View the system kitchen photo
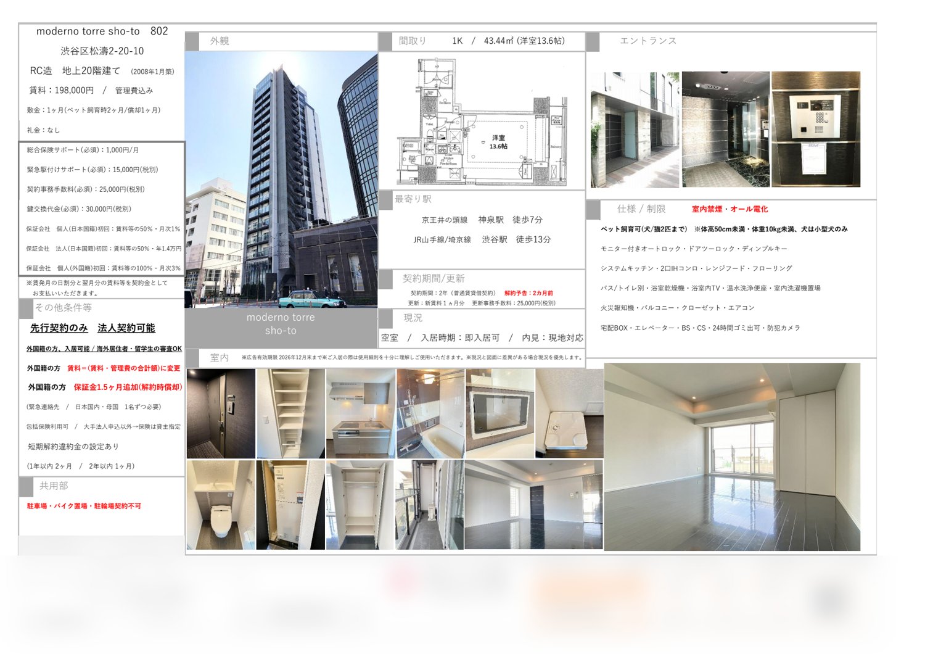The width and height of the screenshot is (925, 654). point(360,413)
